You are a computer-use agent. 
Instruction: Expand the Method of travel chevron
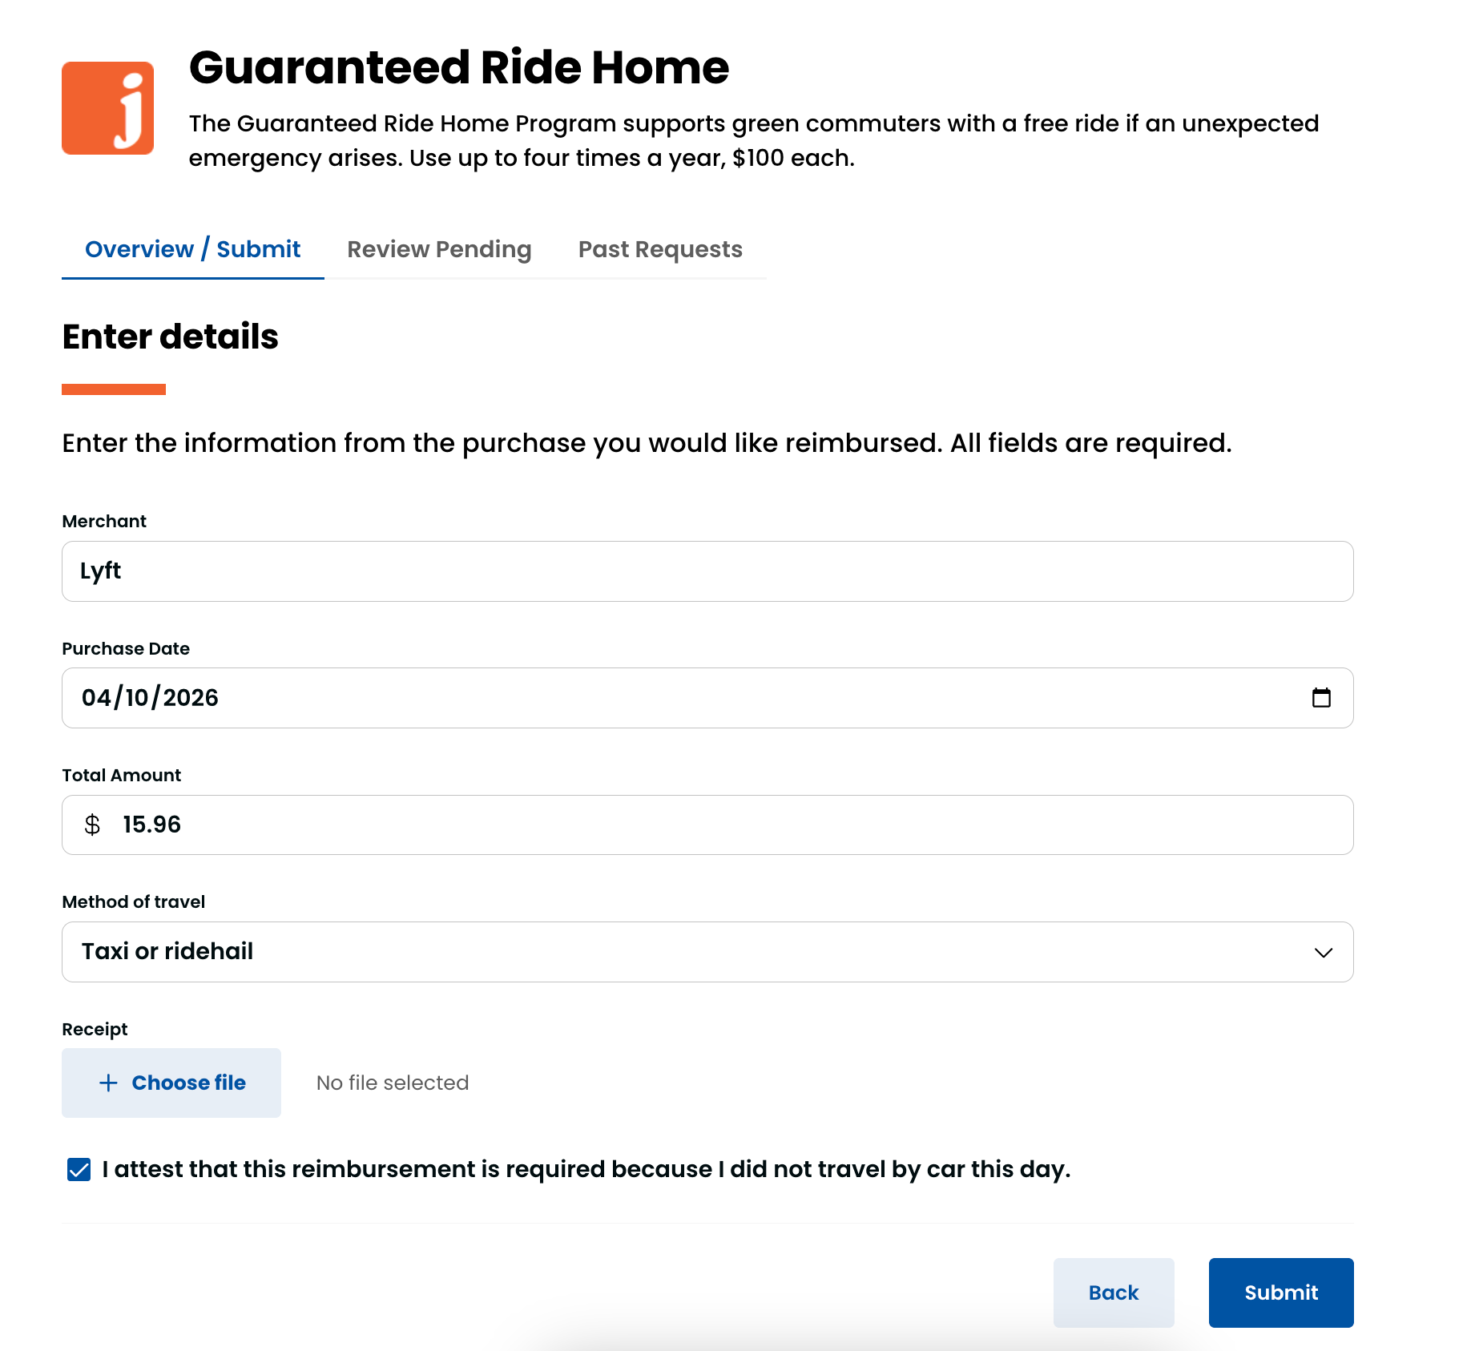point(1323,952)
